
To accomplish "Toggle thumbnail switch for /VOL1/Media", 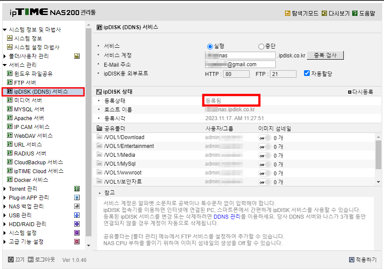I will (265, 155).
